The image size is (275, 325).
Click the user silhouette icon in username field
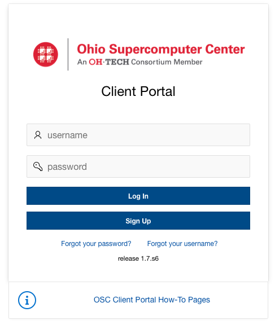coord(38,135)
